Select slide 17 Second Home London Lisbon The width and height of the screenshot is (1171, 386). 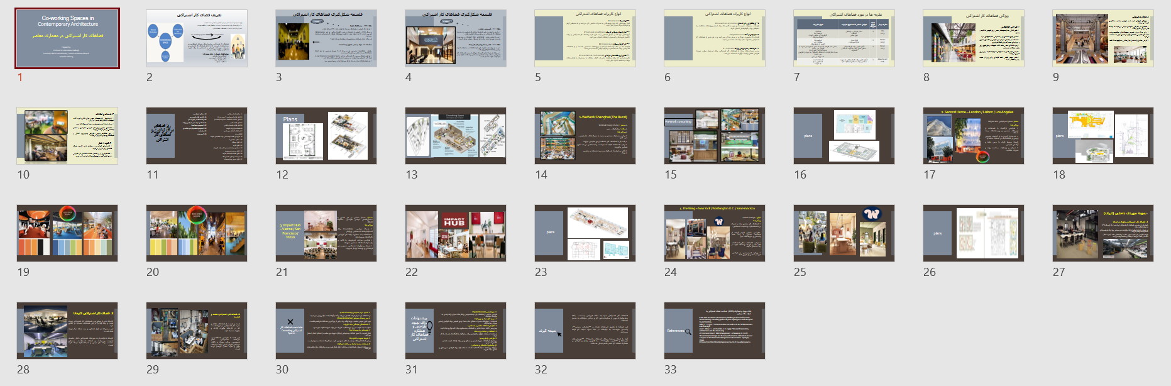point(974,136)
